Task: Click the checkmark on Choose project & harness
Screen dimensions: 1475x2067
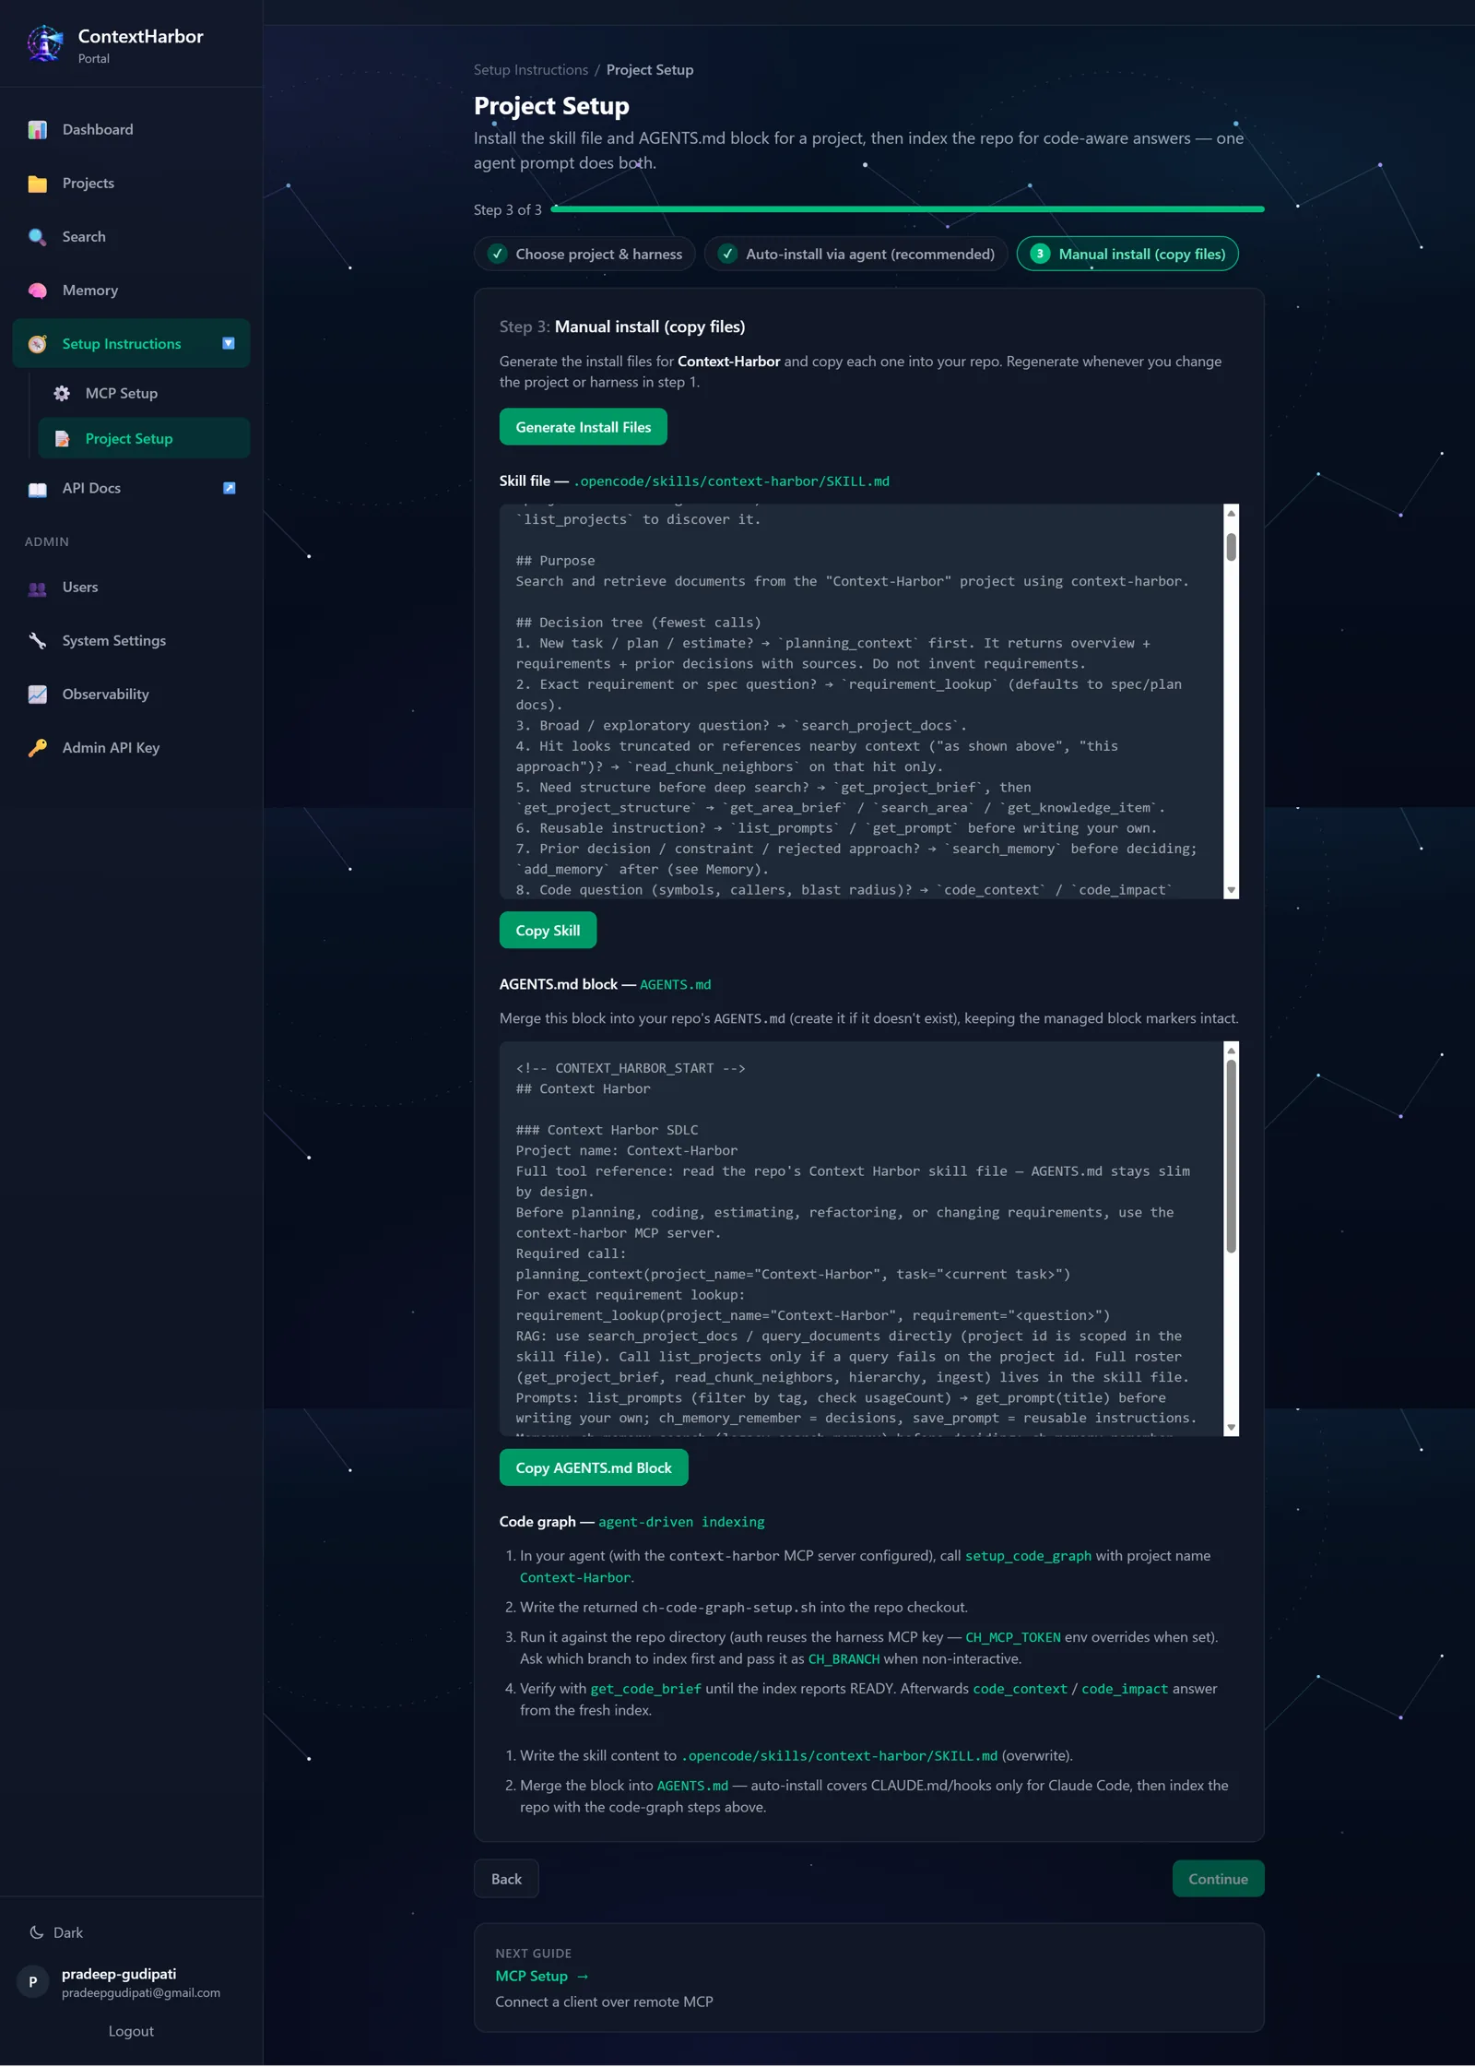Action: click(498, 254)
